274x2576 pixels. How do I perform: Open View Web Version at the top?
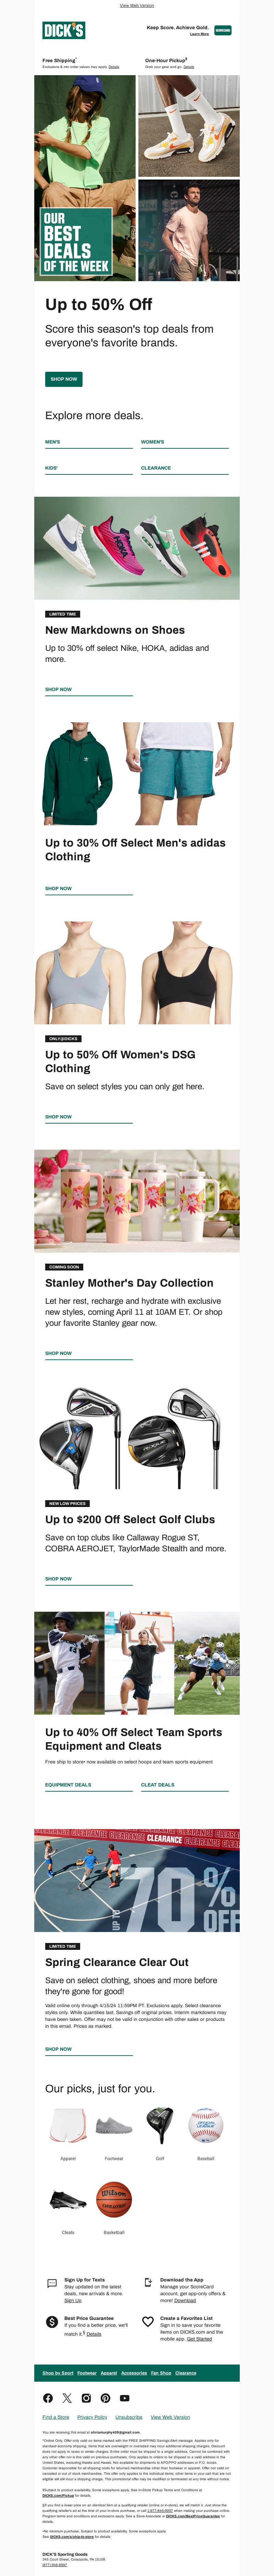(137, 5)
